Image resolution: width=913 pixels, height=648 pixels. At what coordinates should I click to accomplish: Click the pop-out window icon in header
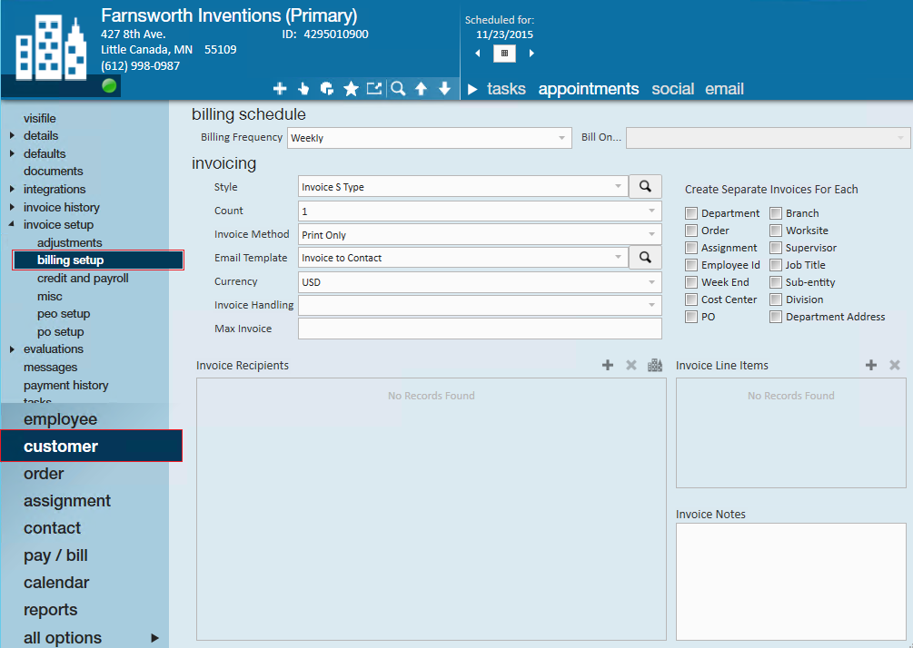(x=373, y=88)
